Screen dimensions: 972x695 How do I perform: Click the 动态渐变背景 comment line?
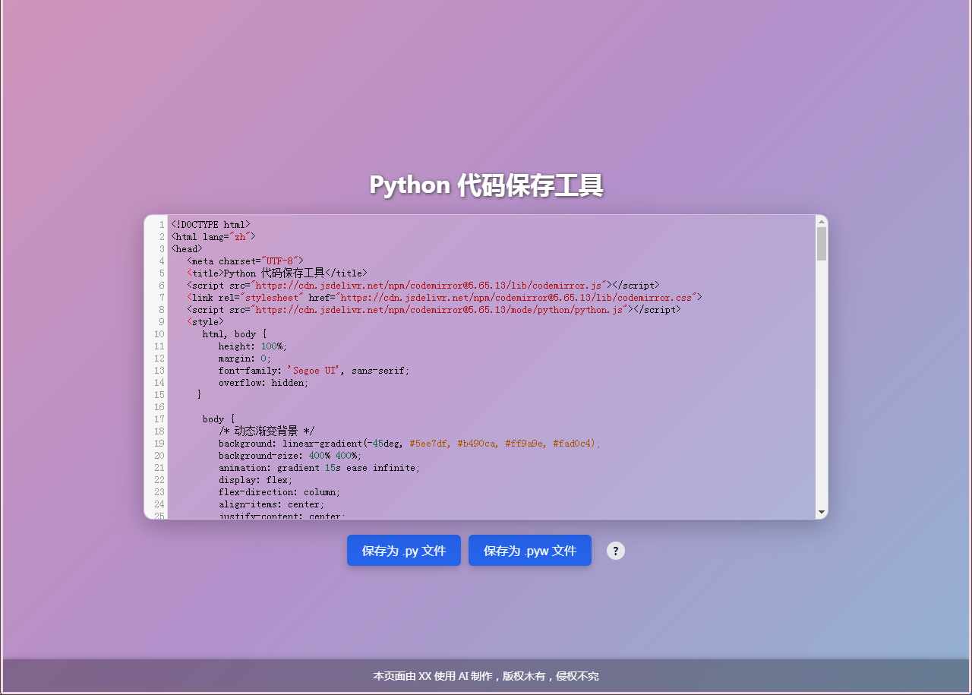267,431
